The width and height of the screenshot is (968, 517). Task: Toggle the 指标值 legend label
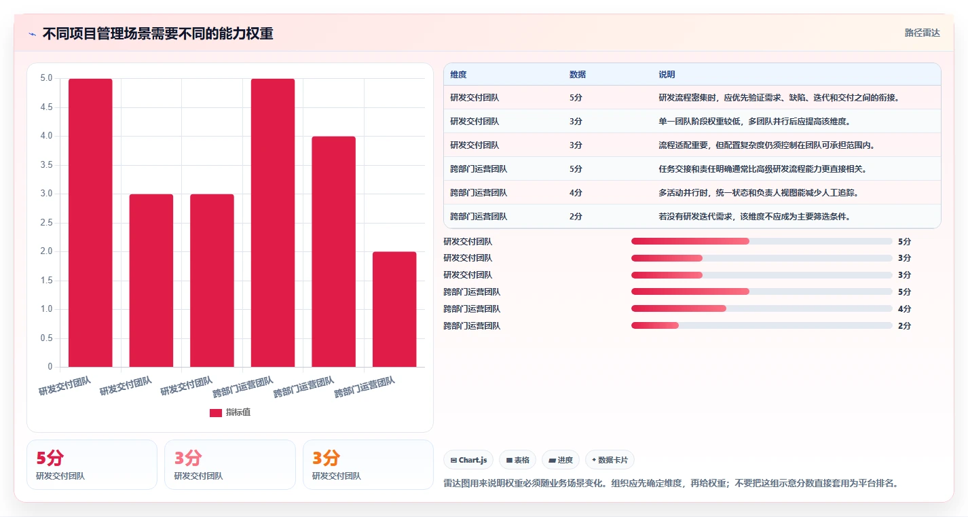238,412
